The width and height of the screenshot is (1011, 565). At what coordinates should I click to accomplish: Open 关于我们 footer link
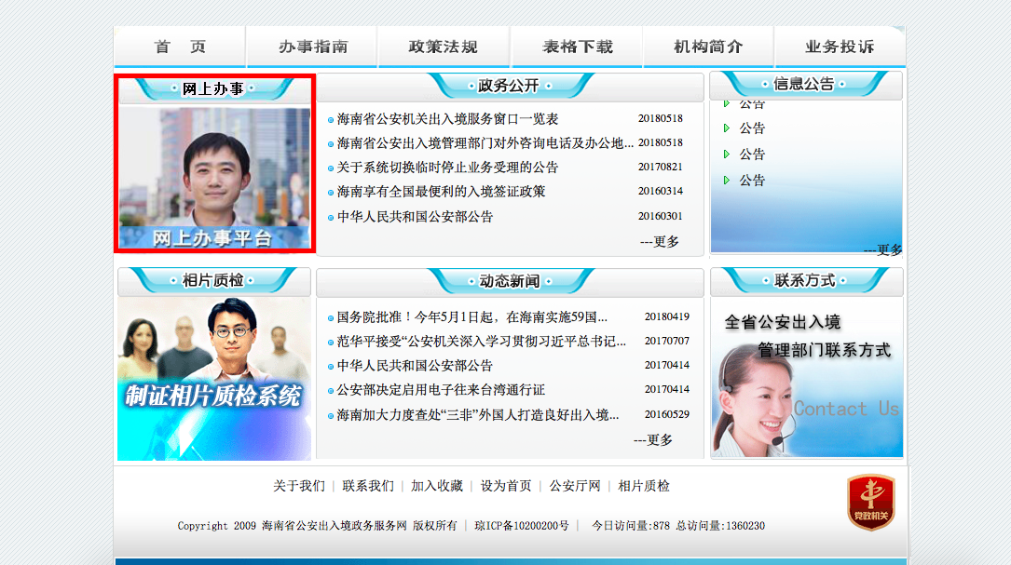pos(299,486)
